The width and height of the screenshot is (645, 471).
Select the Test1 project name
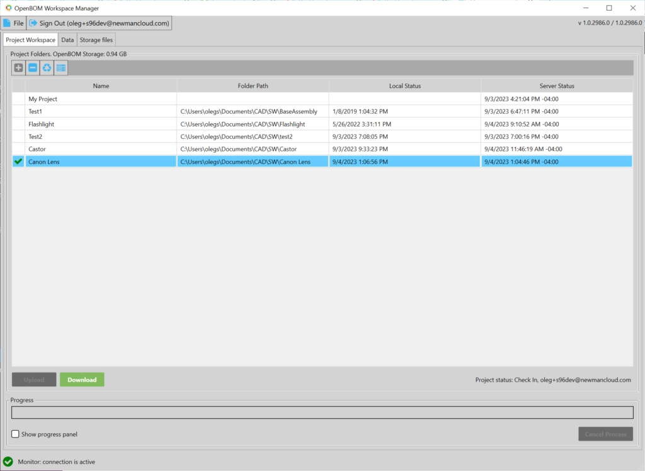tap(35, 111)
